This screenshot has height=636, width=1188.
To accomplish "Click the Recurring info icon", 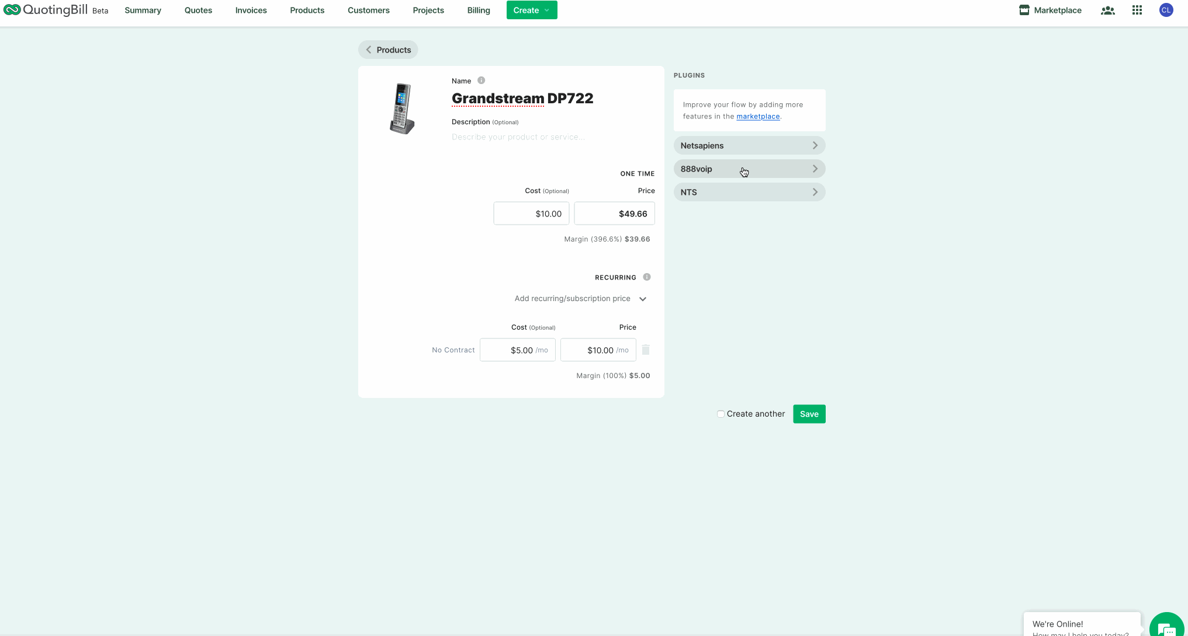I will point(646,277).
